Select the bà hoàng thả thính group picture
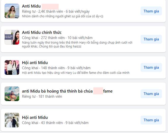The image size is (168, 133). click(12, 94)
